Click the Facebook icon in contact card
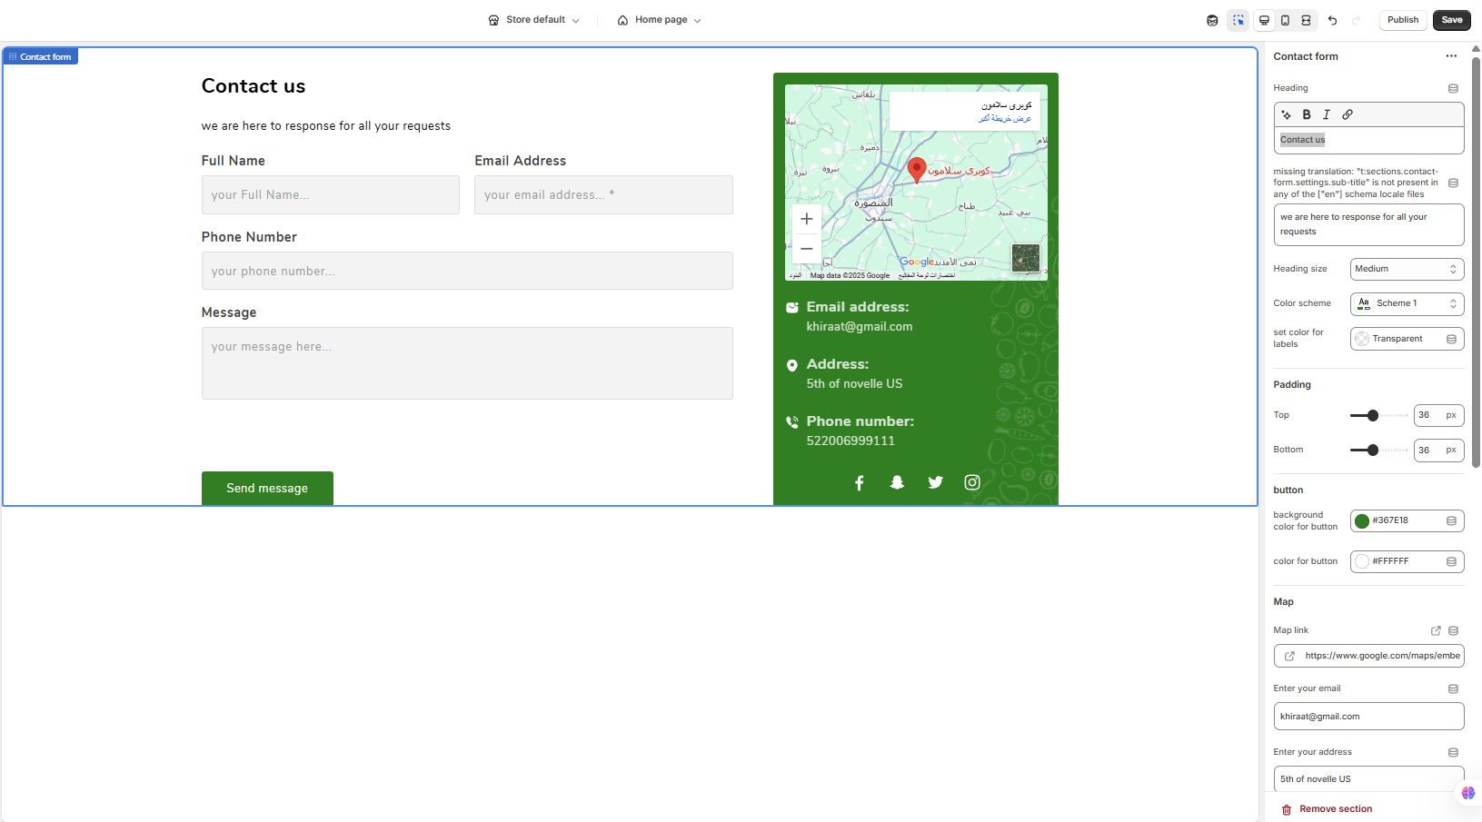Viewport: 1482px width, 822px height. pyautogui.click(x=859, y=482)
